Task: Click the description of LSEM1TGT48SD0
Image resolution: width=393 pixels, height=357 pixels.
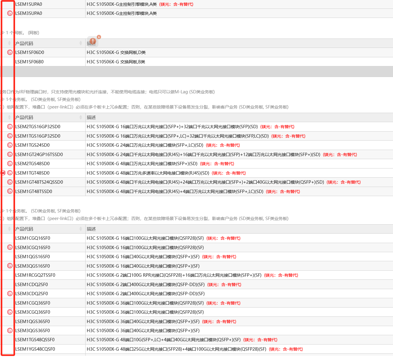Action: 166,173
